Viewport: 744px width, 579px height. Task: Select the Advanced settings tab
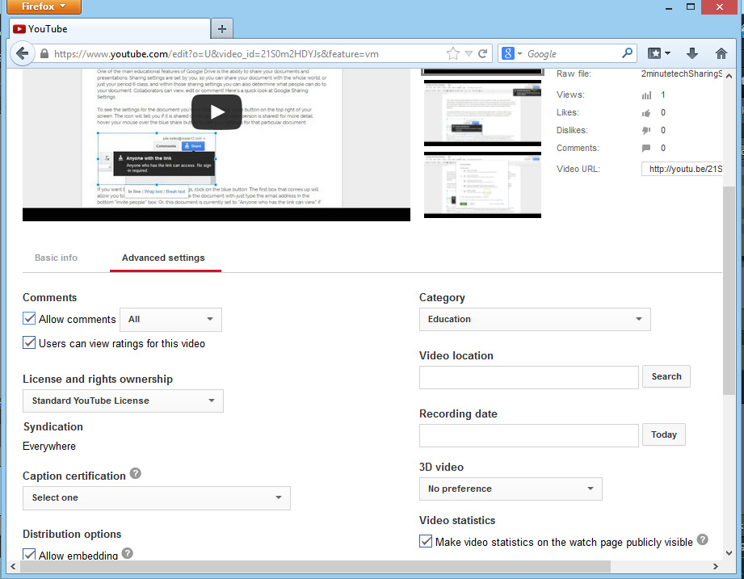click(x=163, y=258)
